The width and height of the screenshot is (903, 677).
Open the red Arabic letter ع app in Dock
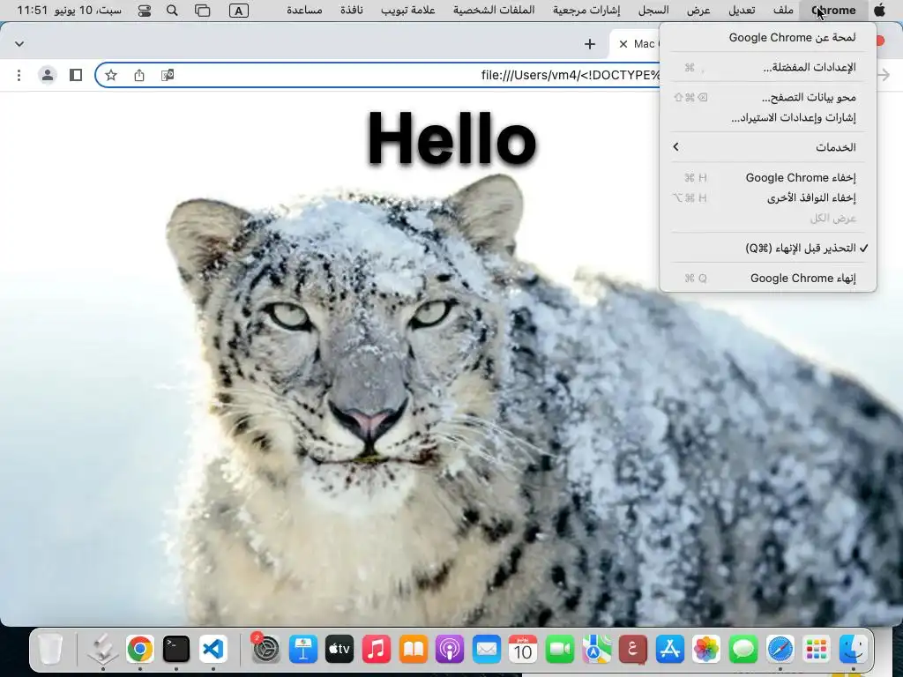coord(633,650)
